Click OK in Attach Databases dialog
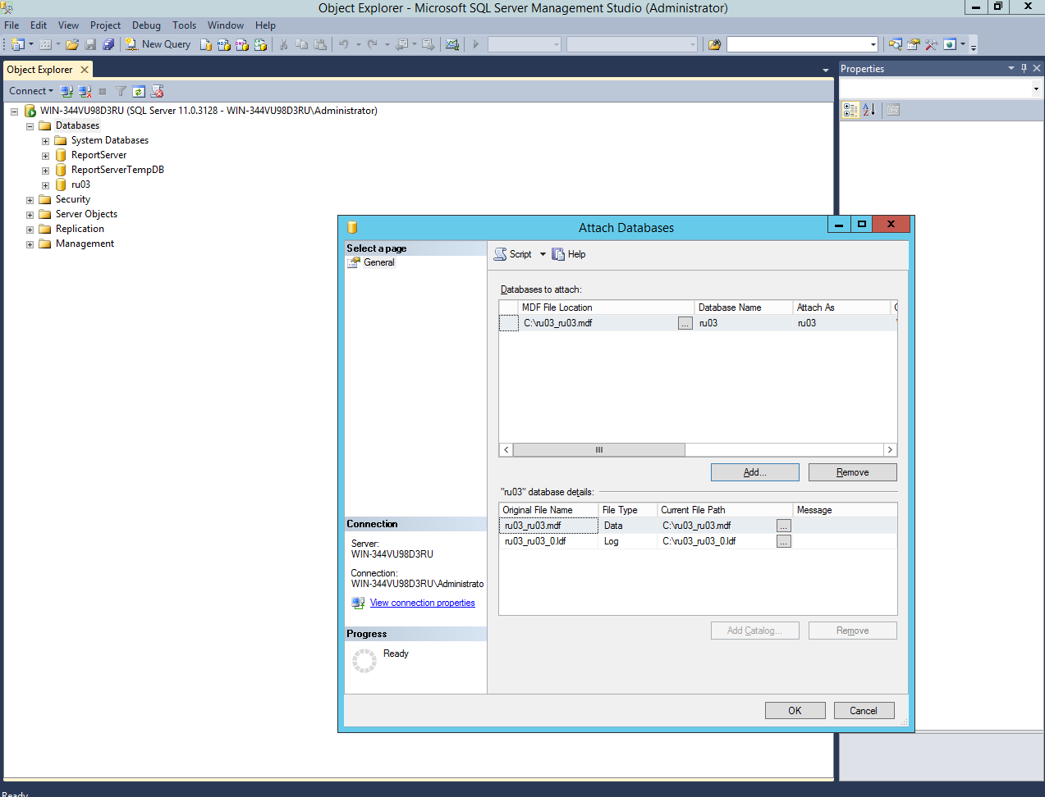This screenshot has height=797, width=1045. coord(795,711)
